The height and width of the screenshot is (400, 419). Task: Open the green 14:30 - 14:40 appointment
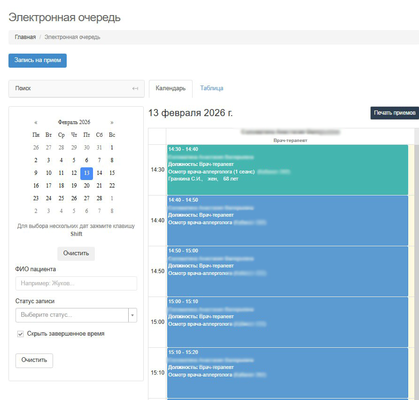pyautogui.click(x=287, y=170)
